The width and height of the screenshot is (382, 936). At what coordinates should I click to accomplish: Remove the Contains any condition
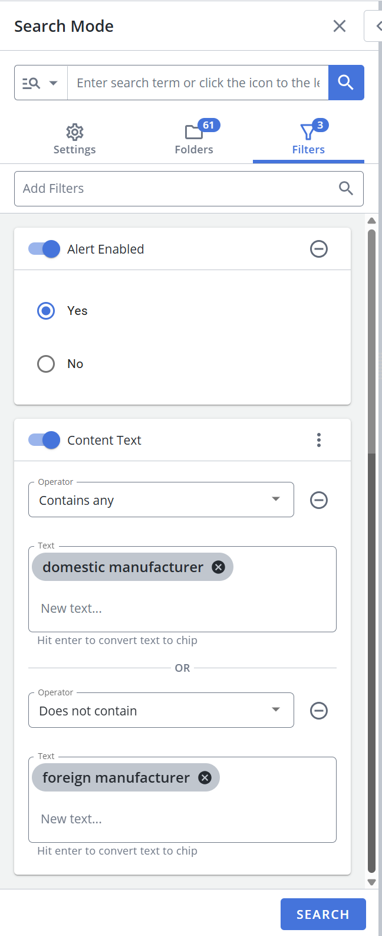tap(319, 500)
